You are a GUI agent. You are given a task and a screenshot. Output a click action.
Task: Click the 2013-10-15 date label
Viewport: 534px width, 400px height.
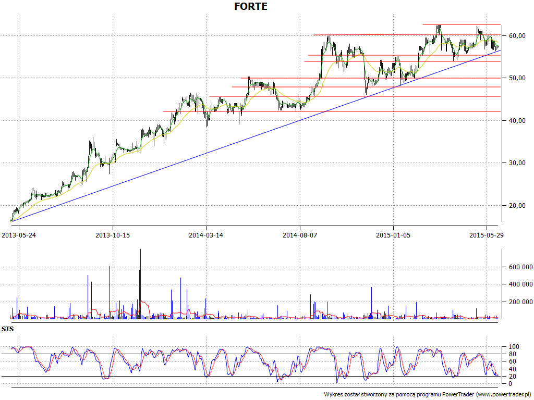point(113,235)
